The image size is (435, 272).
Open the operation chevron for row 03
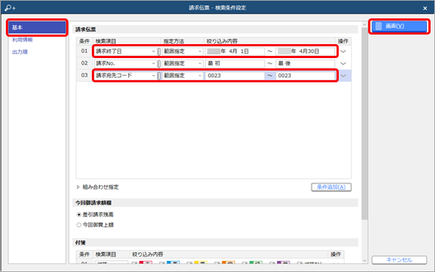[343, 76]
